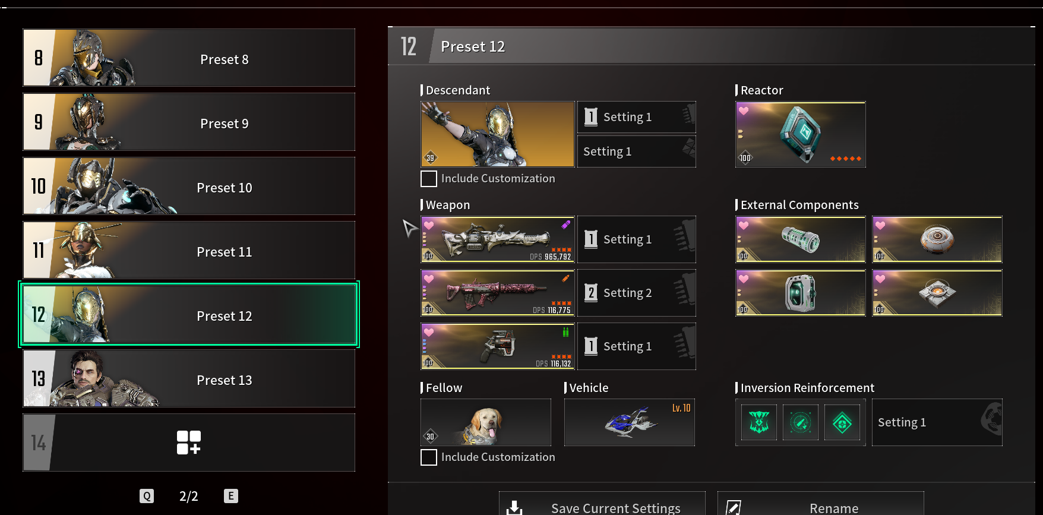Click the first weapon with DPS 965,792
Image resolution: width=1043 pixels, height=515 pixels.
497,239
